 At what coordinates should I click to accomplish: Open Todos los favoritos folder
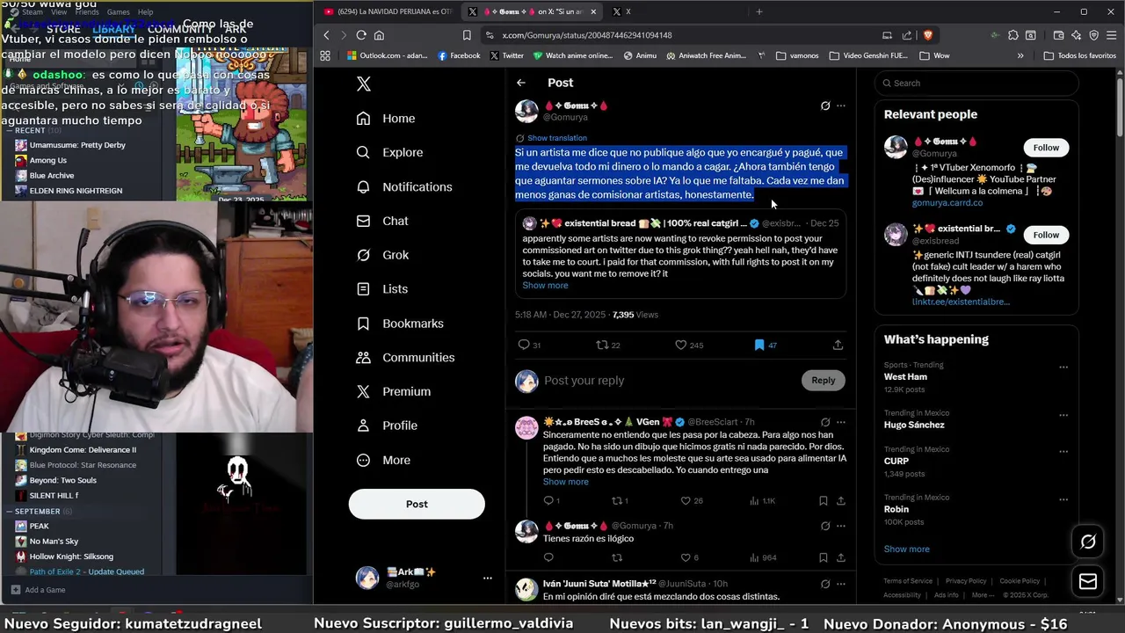(x=1079, y=55)
